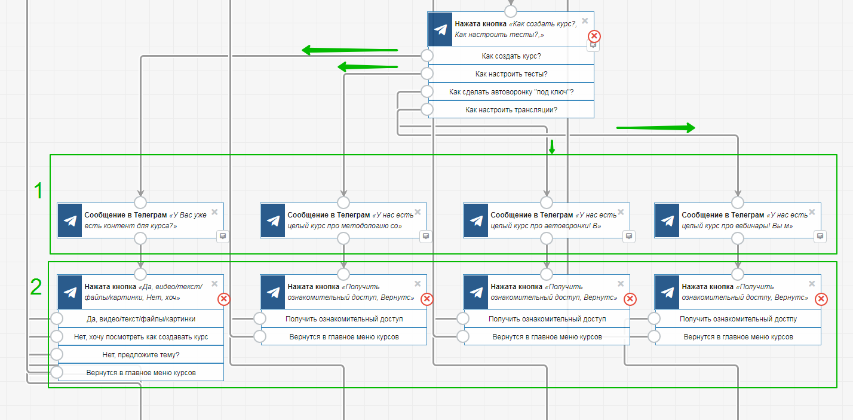This screenshot has width=853, height=420.
Task: Open comment icon on the «курс про вебинары» message
Action: [x=820, y=237]
